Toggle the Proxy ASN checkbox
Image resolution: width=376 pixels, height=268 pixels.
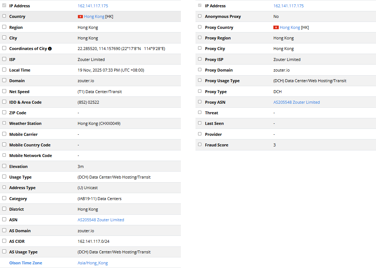[200, 102]
